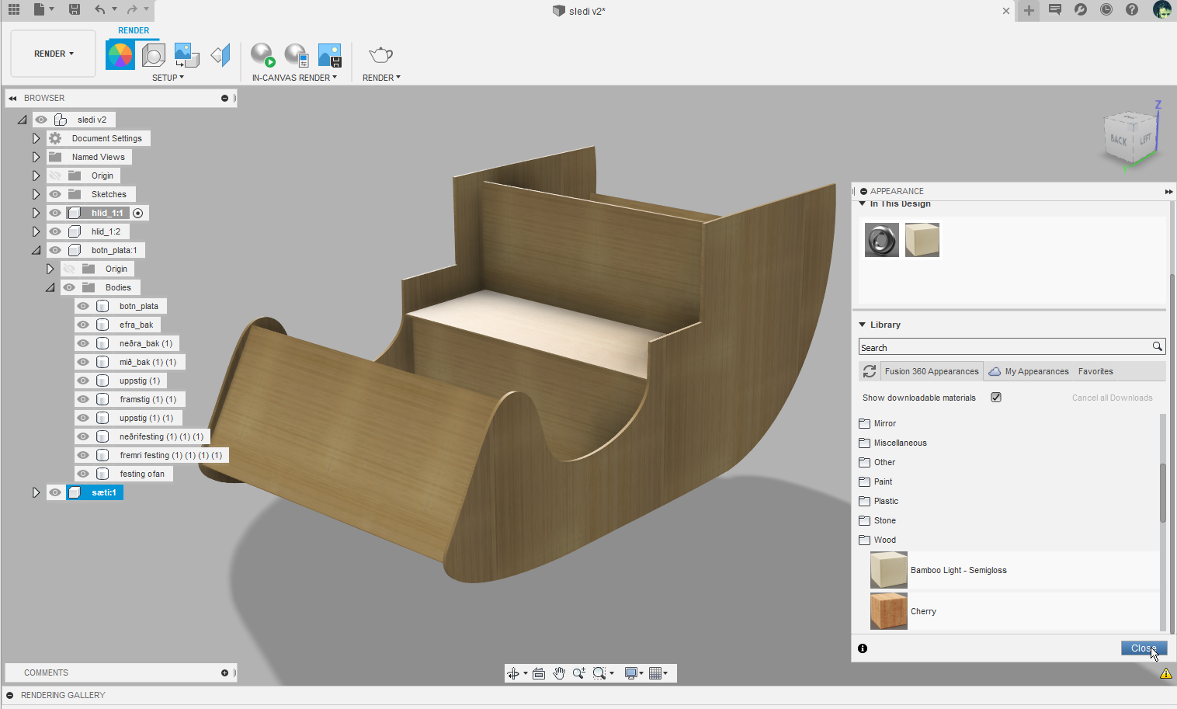Screen dimensions: 1177x709
Task: Open the IN-CANVAS RENDER dropdown
Action: coord(294,78)
